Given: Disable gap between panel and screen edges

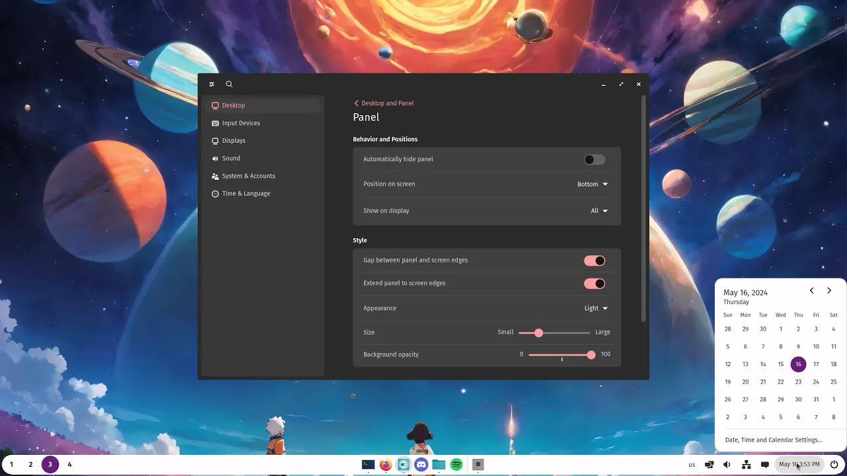Looking at the screenshot, I should 594,260.
